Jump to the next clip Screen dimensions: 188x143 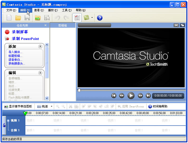click(148, 96)
